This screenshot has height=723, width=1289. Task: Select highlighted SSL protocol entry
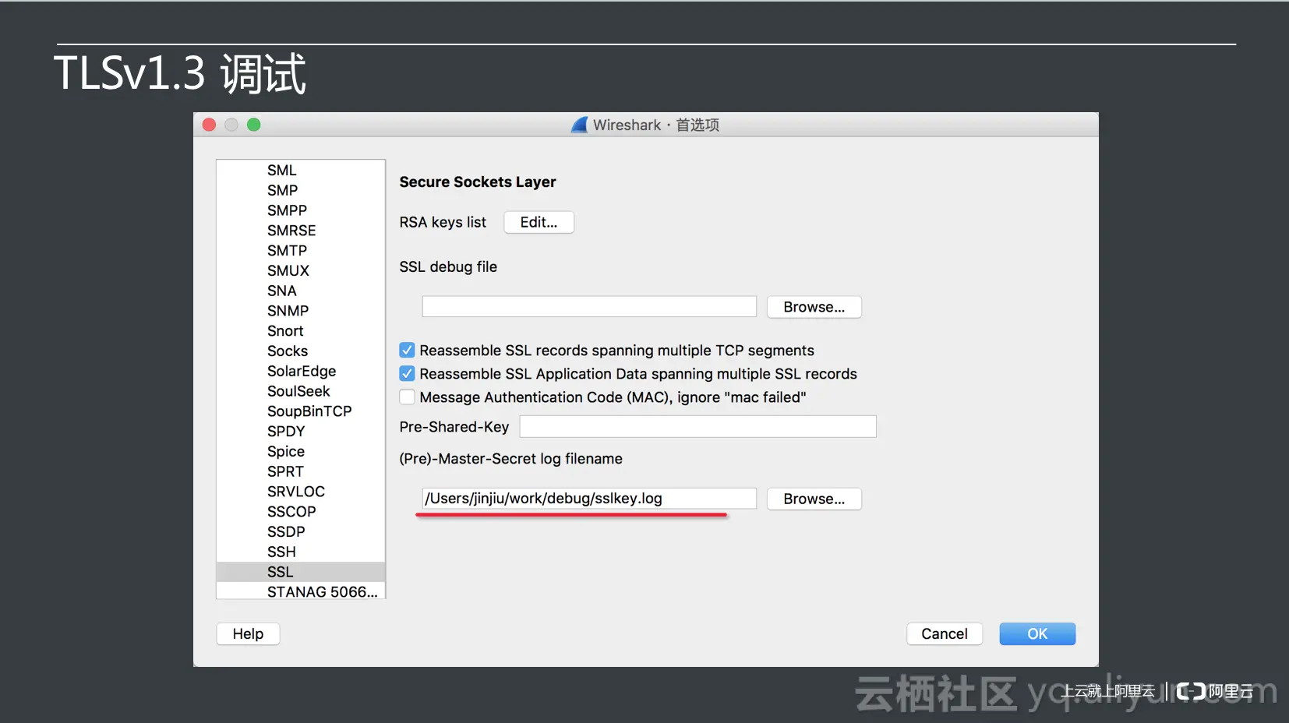click(301, 572)
